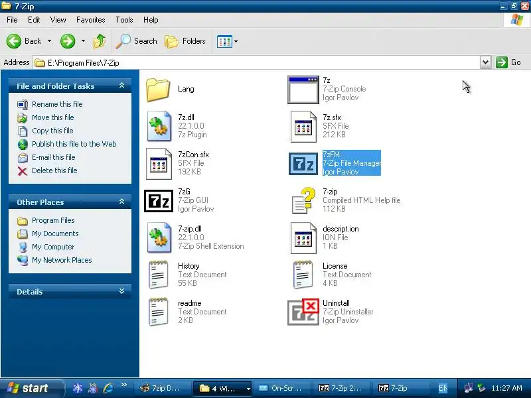Expand the Details panel
531x398 pixels.
tap(122, 291)
